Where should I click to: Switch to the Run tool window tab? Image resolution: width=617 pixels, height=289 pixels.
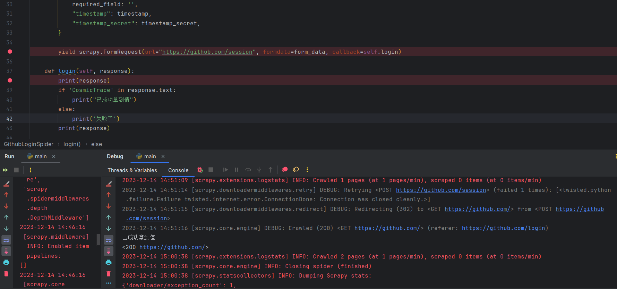point(9,156)
